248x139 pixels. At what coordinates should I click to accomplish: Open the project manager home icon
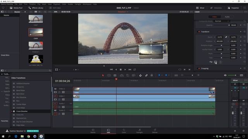click(235, 131)
